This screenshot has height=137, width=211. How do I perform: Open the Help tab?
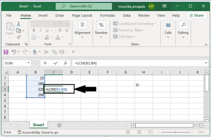176,15
